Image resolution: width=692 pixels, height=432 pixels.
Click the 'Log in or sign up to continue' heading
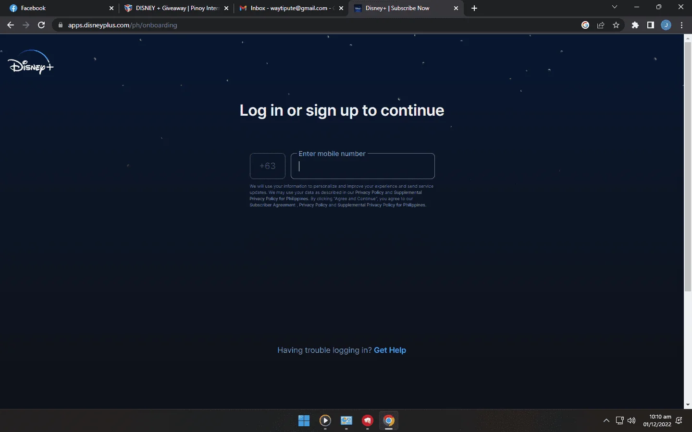[x=342, y=110]
